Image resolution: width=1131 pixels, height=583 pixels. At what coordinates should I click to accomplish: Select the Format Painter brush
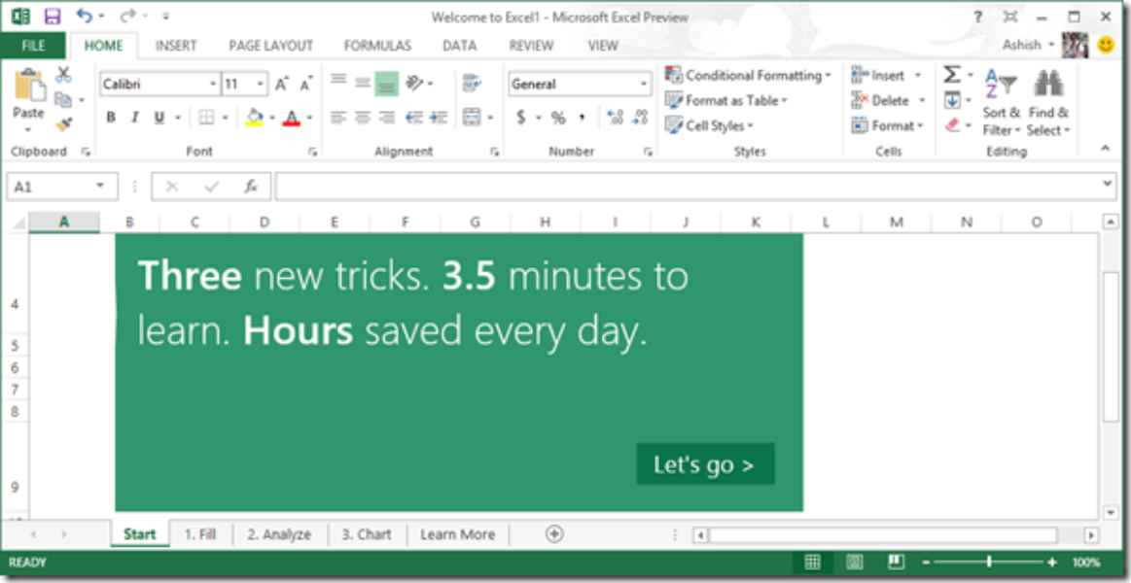click(64, 124)
